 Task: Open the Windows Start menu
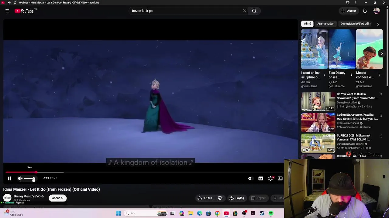tap(119, 213)
